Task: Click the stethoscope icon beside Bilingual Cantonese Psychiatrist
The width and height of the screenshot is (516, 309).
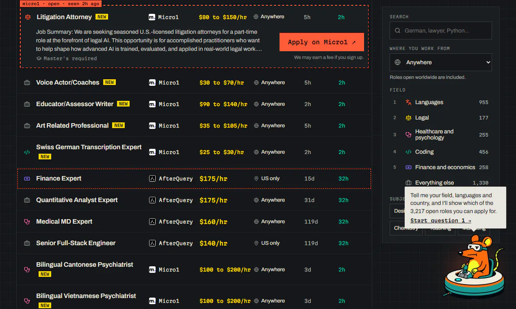Action: (x=27, y=269)
